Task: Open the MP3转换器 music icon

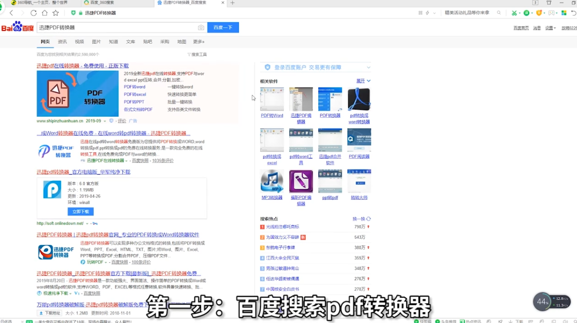Action: point(272,181)
